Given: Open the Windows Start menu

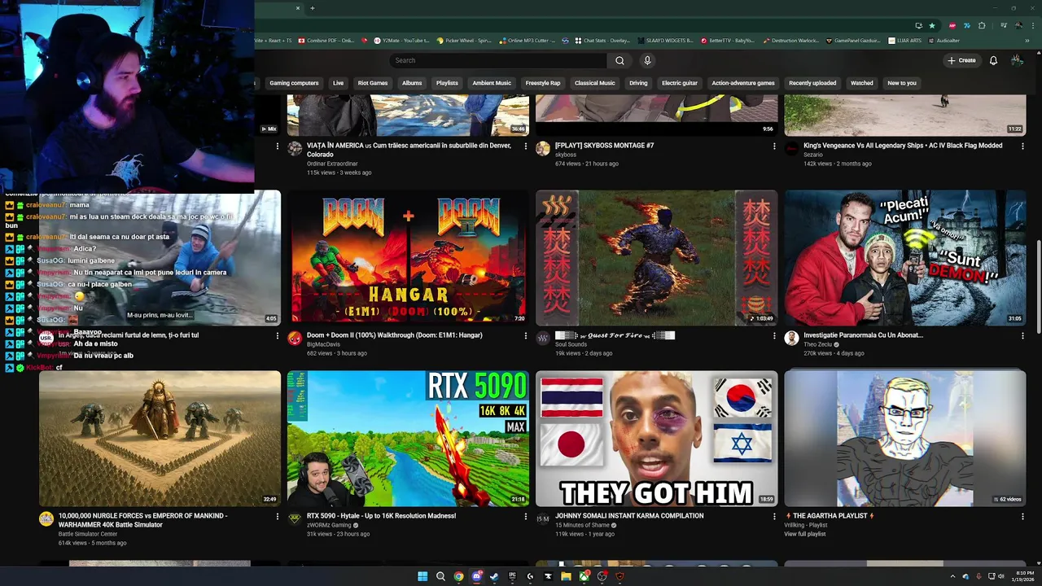Looking at the screenshot, I should point(422,576).
